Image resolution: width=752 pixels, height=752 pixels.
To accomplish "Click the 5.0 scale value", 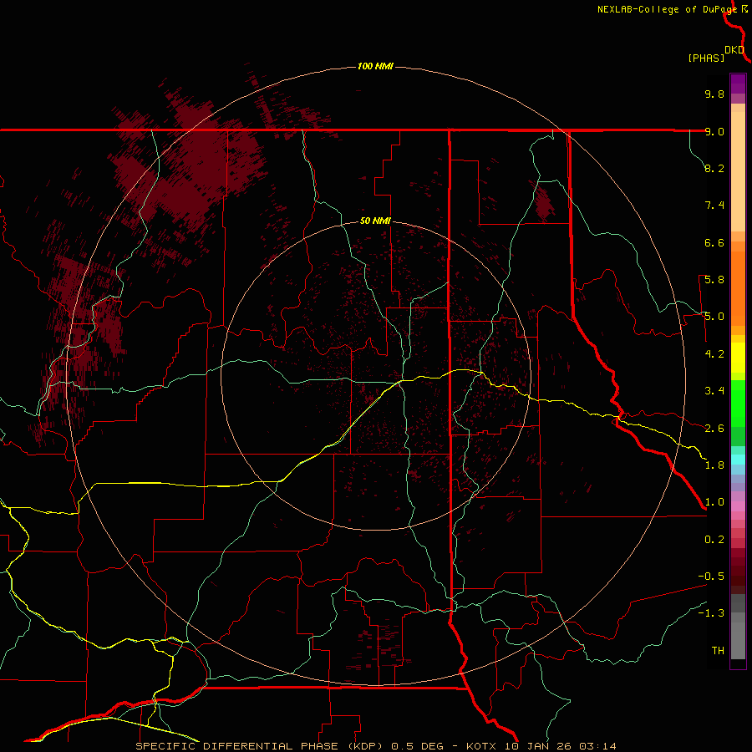I will coord(714,317).
